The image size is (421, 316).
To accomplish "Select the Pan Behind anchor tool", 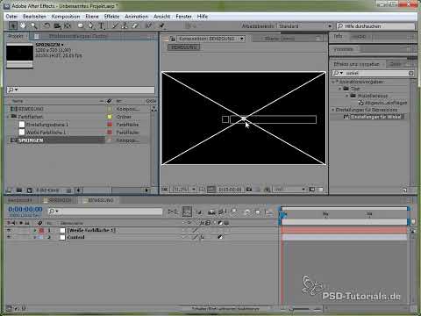I will point(68,25).
